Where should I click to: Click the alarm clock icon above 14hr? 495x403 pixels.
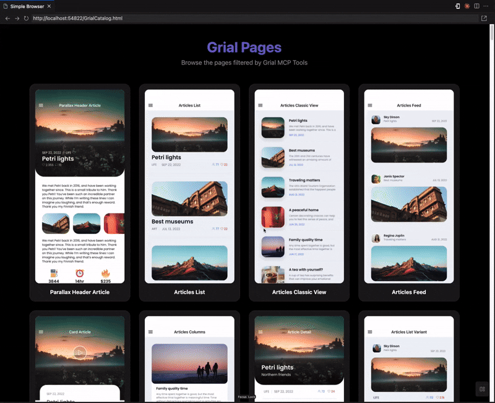(x=80, y=272)
